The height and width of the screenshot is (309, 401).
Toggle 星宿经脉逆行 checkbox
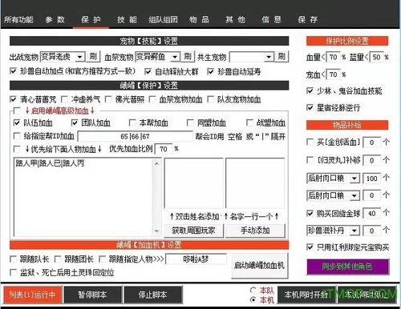(x=310, y=107)
